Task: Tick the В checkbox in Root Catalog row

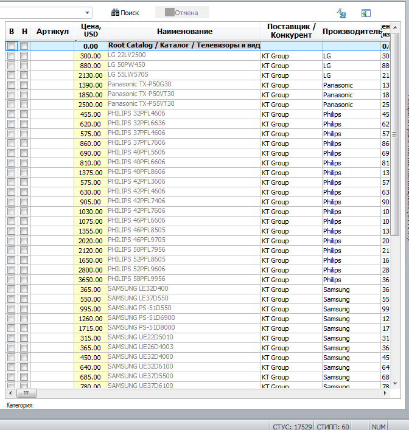Action: click(11, 46)
